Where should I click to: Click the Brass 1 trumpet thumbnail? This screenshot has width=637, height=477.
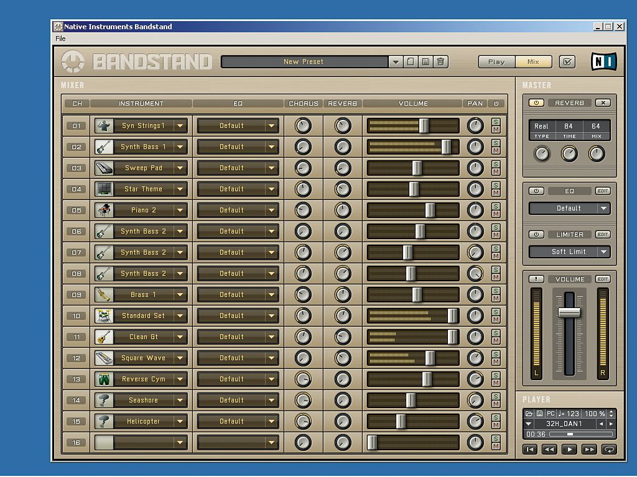click(x=104, y=294)
